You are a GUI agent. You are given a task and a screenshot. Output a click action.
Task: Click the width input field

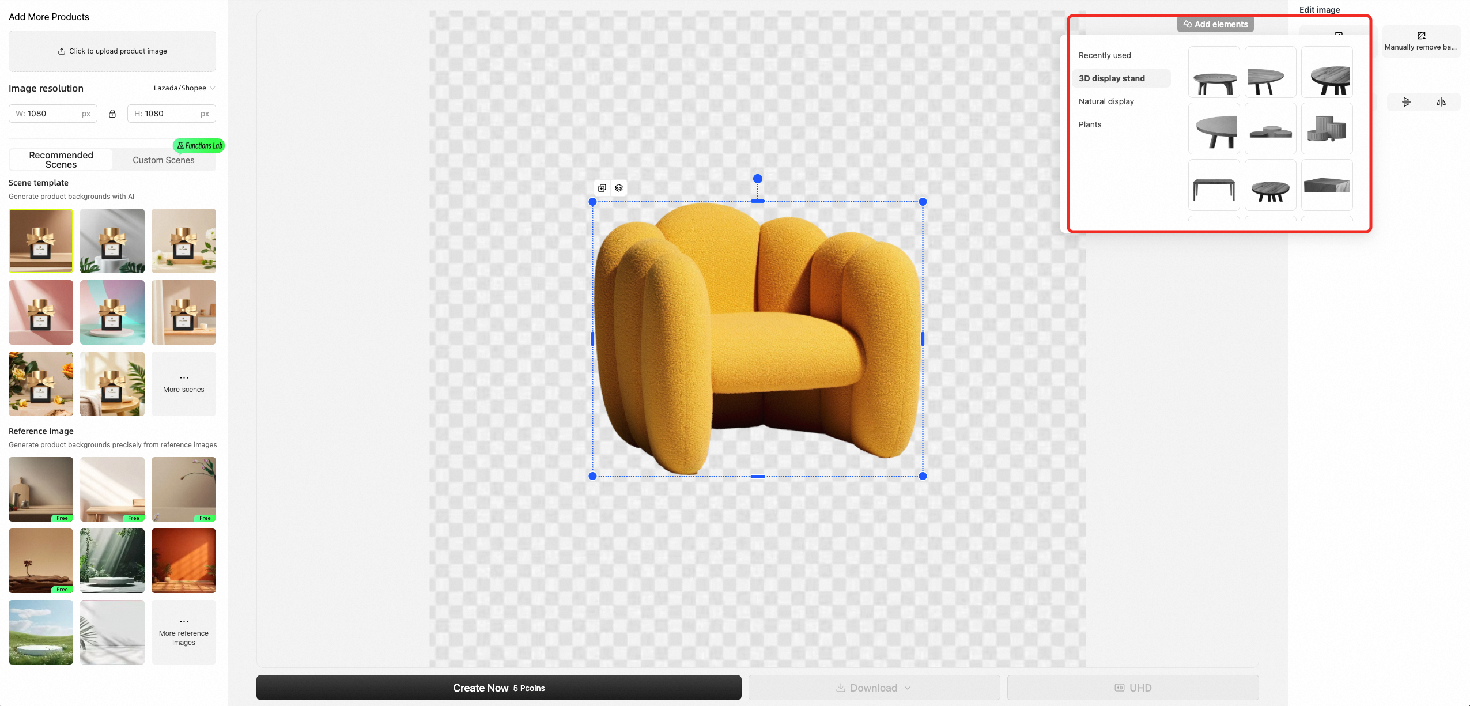(x=52, y=114)
